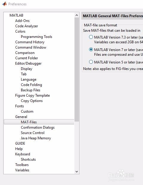Screen dimensions: 143x185
Task: Select Code Analyzer in the tree
Action: [27, 26]
